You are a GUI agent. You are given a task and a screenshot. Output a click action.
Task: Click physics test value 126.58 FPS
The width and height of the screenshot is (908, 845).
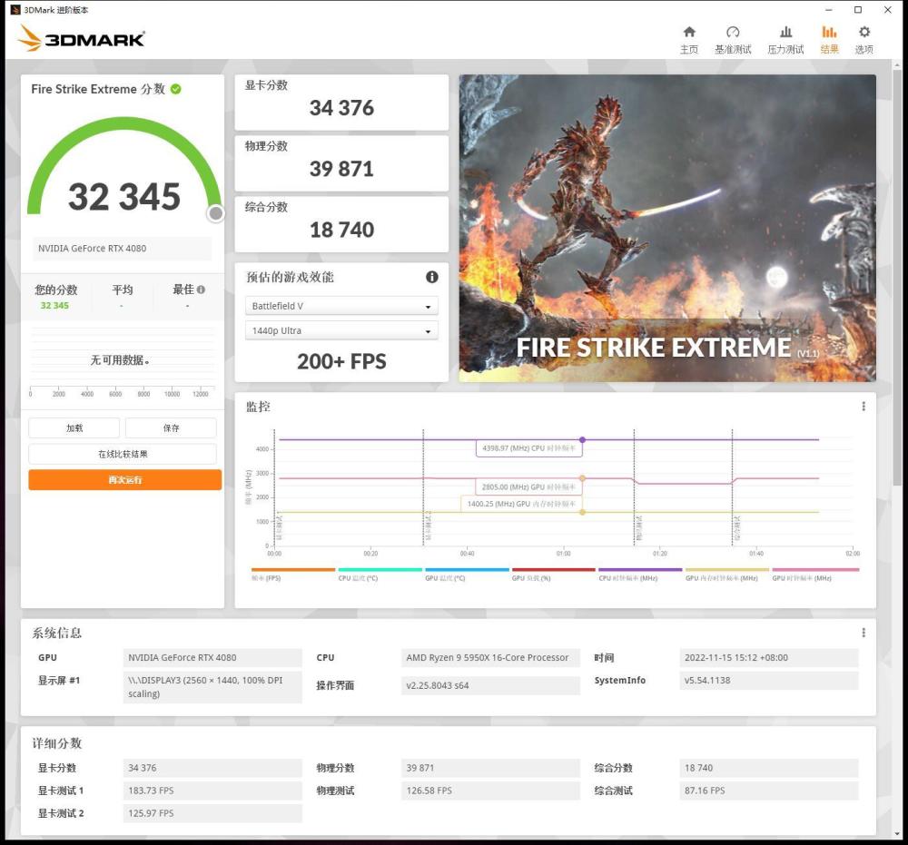[490, 791]
